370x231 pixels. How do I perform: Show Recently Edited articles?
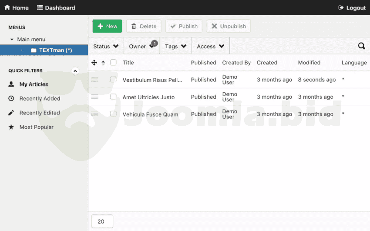pyautogui.click(x=39, y=113)
